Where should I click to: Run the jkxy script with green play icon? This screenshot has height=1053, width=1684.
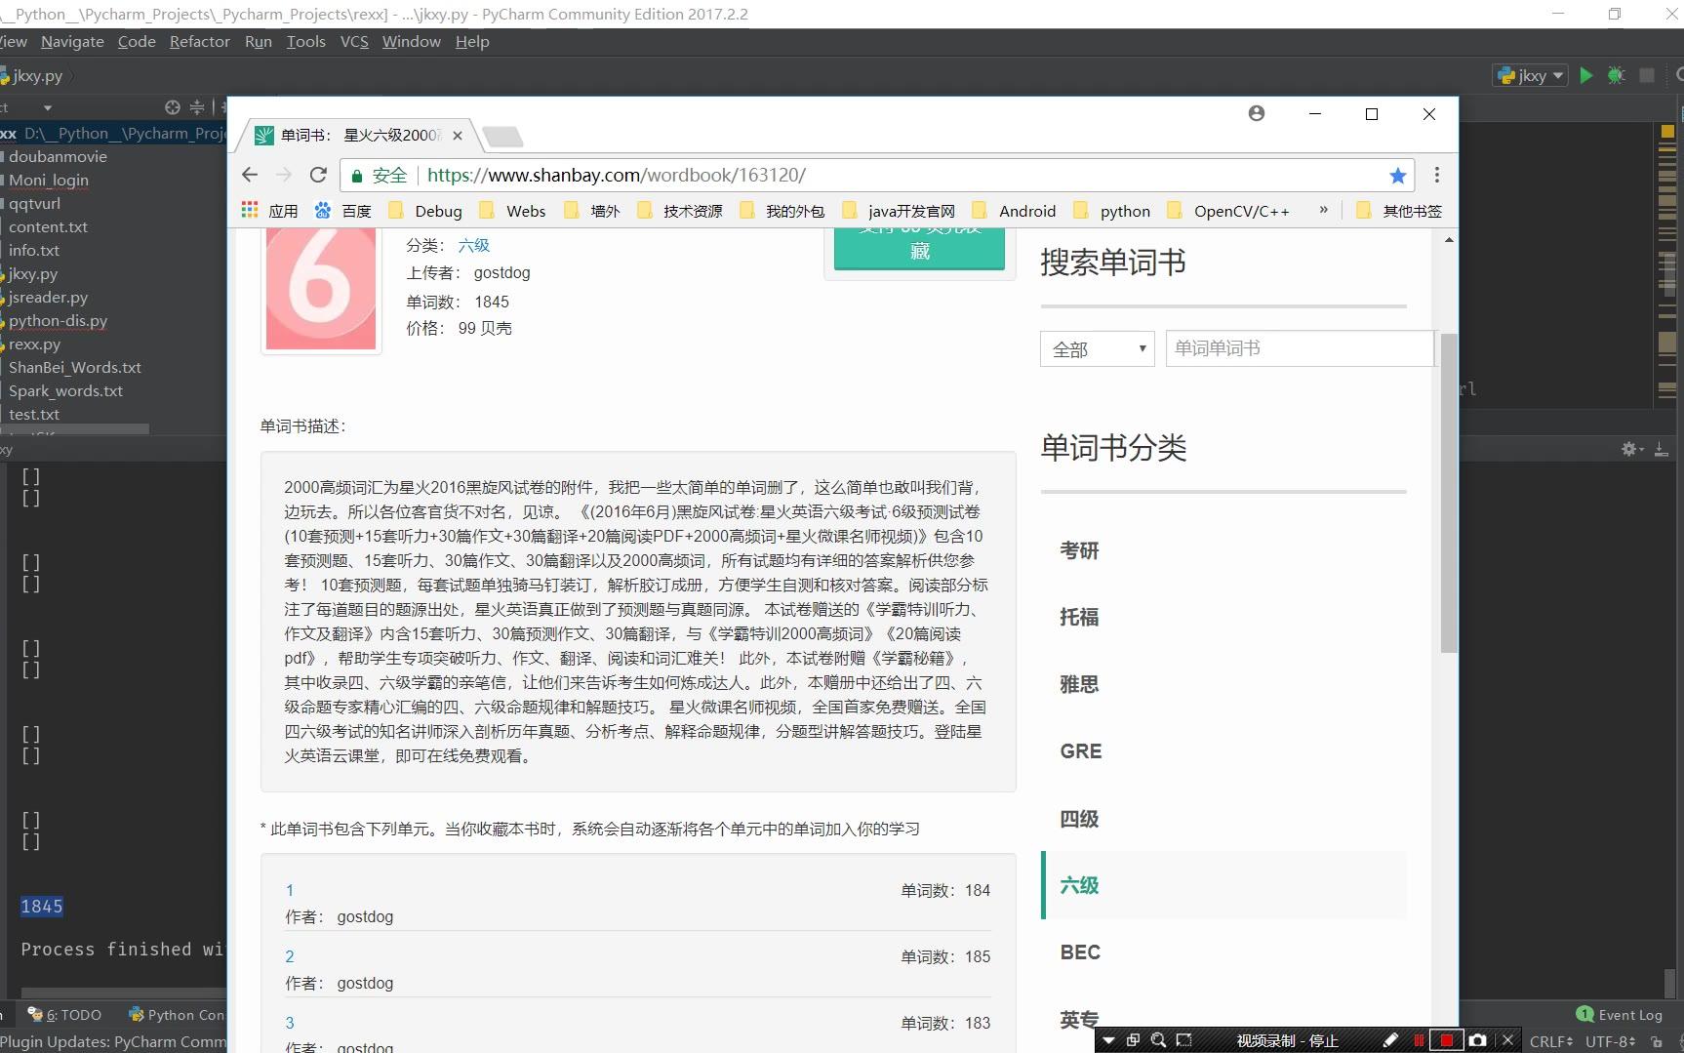1586,75
